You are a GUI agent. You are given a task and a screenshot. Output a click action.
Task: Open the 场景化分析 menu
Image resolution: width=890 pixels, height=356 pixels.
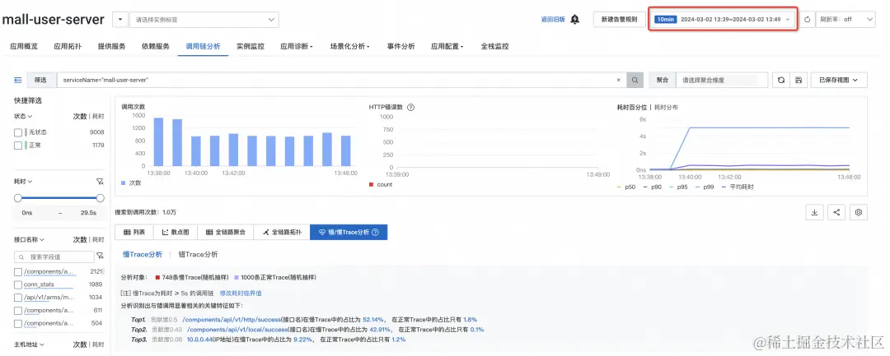pyautogui.click(x=349, y=46)
